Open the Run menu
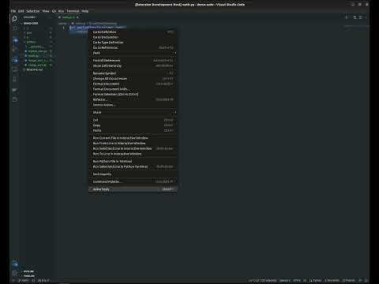The height and width of the screenshot is (284, 379). pos(61,11)
